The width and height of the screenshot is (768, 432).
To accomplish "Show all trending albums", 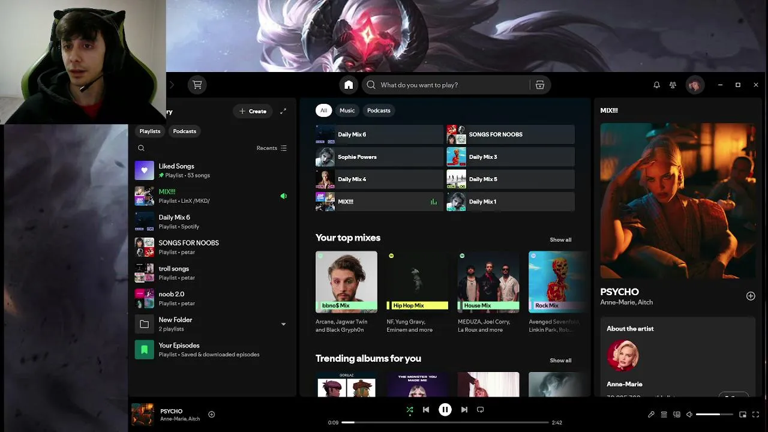I will (560, 361).
